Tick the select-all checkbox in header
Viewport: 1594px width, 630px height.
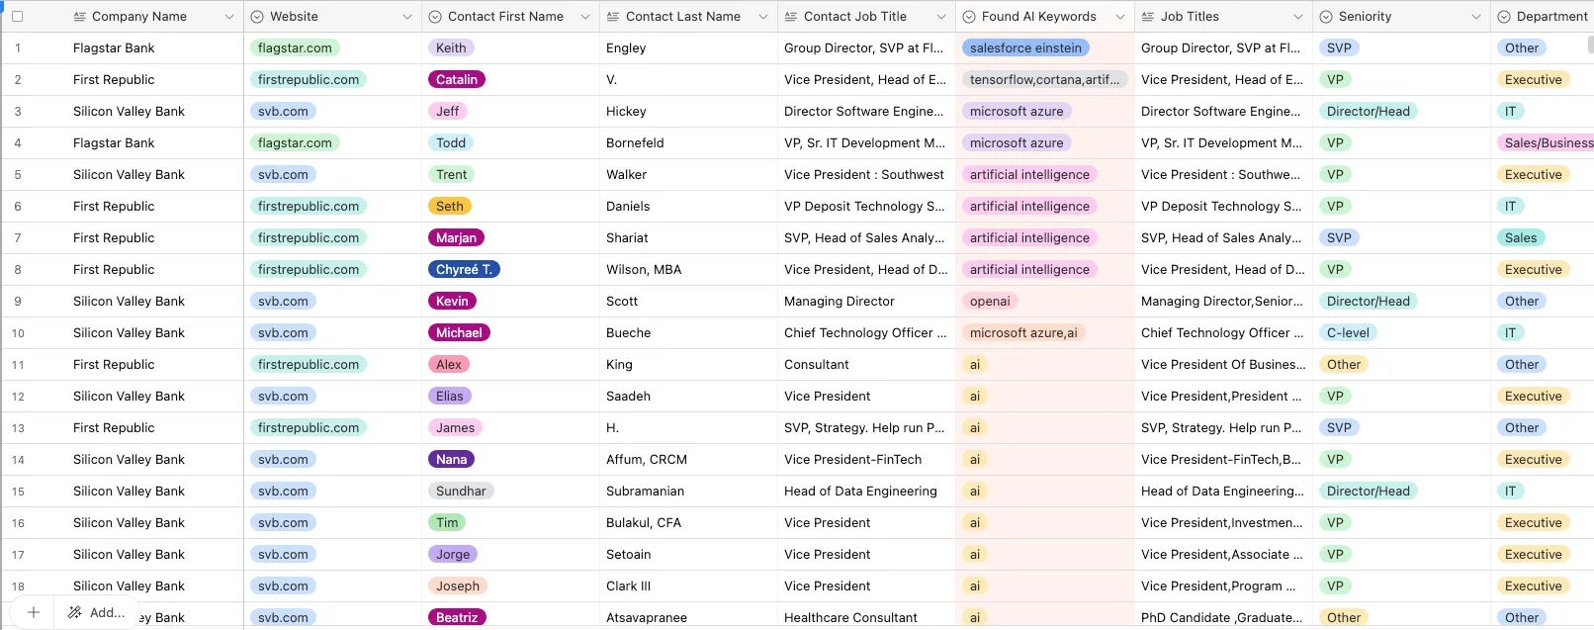pos(17,17)
